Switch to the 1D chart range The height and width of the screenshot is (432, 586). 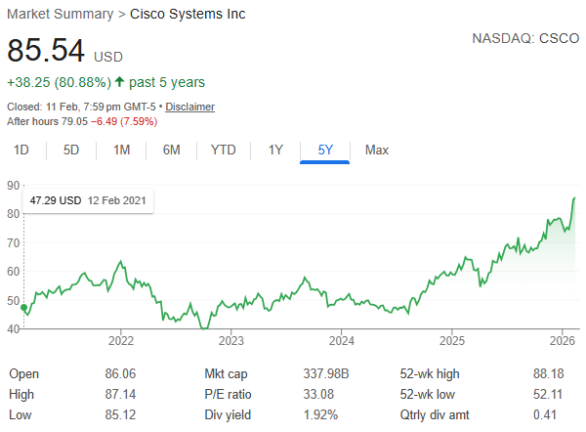21,150
